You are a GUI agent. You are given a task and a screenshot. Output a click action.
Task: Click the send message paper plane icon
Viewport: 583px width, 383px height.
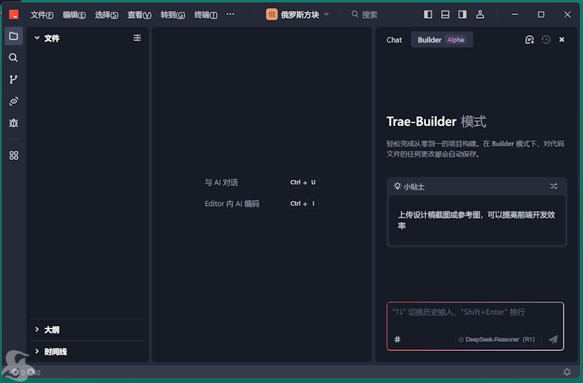click(553, 339)
